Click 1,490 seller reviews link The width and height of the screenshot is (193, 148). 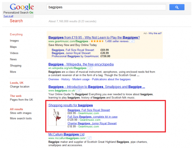point(117,41)
